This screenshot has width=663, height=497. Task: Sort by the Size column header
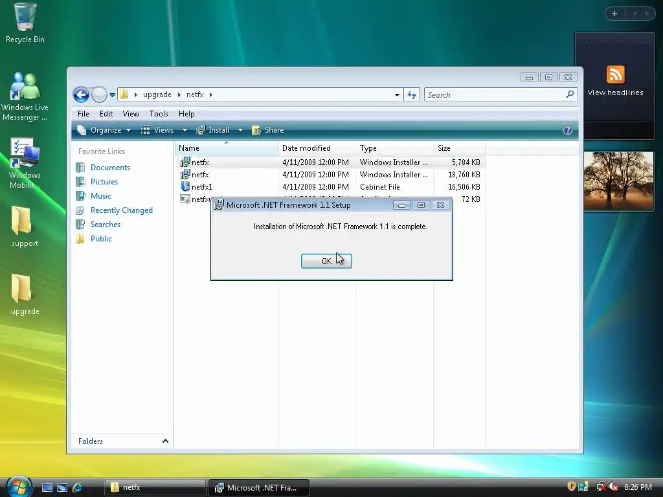coord(459,148)
